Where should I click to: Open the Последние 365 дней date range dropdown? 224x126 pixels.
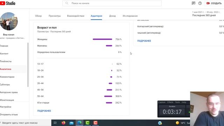point(206,14)
